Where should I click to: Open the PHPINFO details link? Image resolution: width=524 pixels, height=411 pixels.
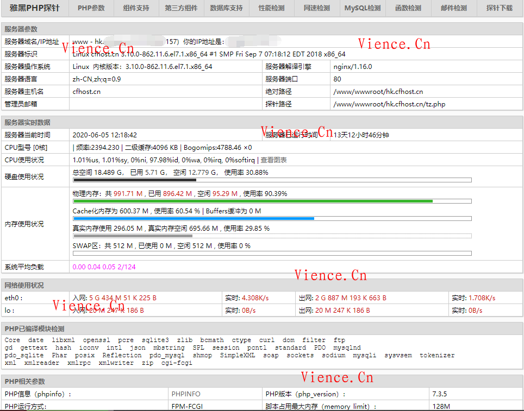(186, 393)
